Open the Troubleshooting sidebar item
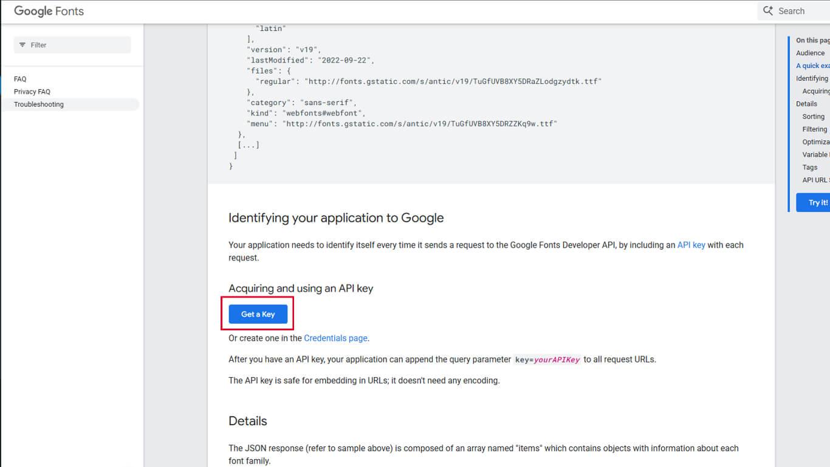Screen dimensions: 830x467 (39, 104)
